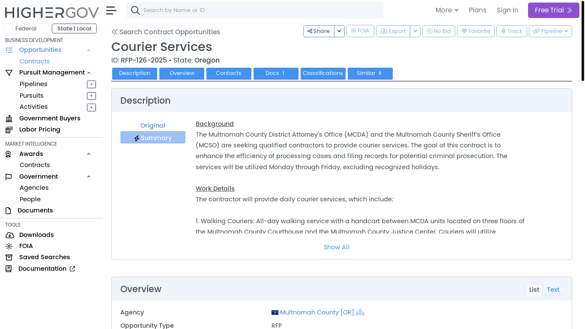This screenshot has height=329, width=585.
Task: Click the lightning bolt icon on Summary
Action: click(x=137, y=138)
